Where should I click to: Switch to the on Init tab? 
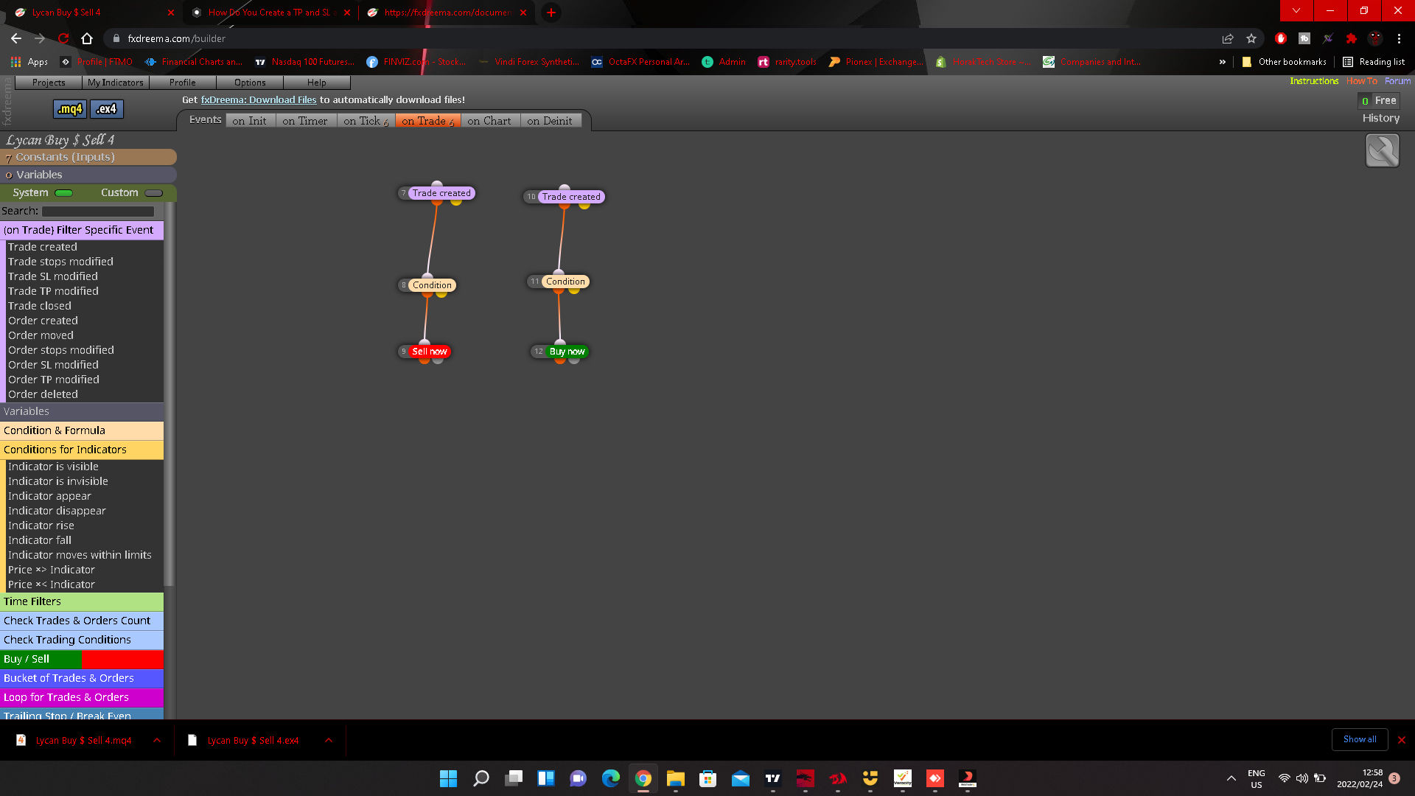tap(250, 121)
